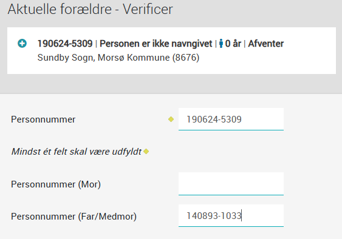Click the teal underline of Mor field
Viewport: 342px width, 239px height.
[231, 195]
